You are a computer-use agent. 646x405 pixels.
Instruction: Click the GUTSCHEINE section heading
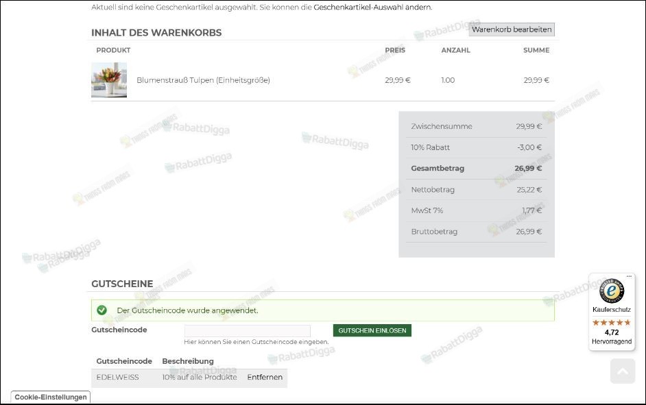[x=122, y=284]
